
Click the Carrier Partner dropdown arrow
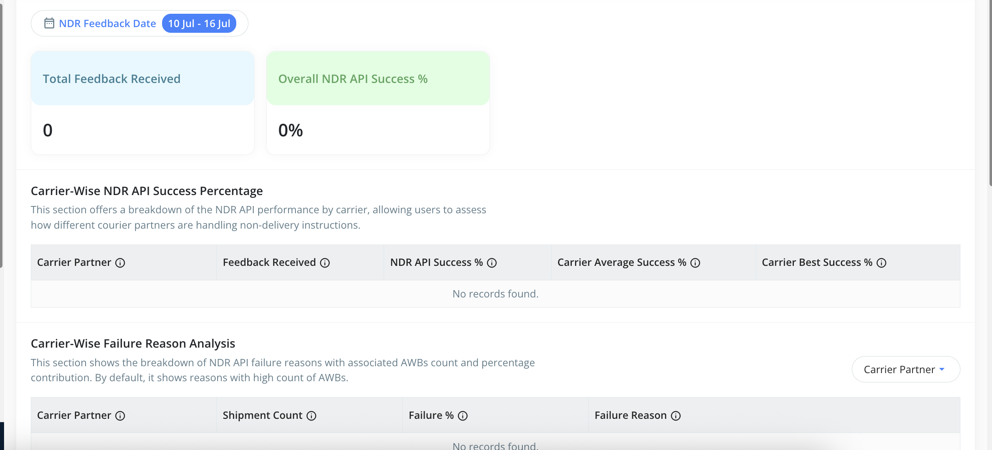tap(942, 369)
